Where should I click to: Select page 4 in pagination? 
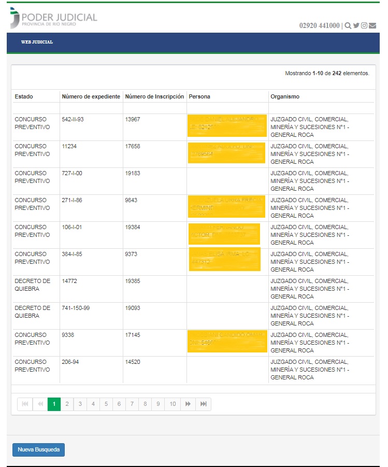(93, 404)
